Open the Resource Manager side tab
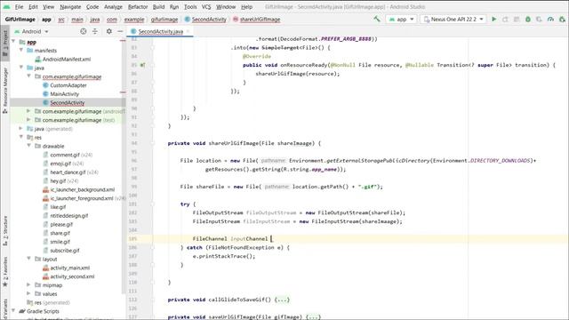Image resolution: width=569 pixels, height=320 pixels. (x=5, y=90)
